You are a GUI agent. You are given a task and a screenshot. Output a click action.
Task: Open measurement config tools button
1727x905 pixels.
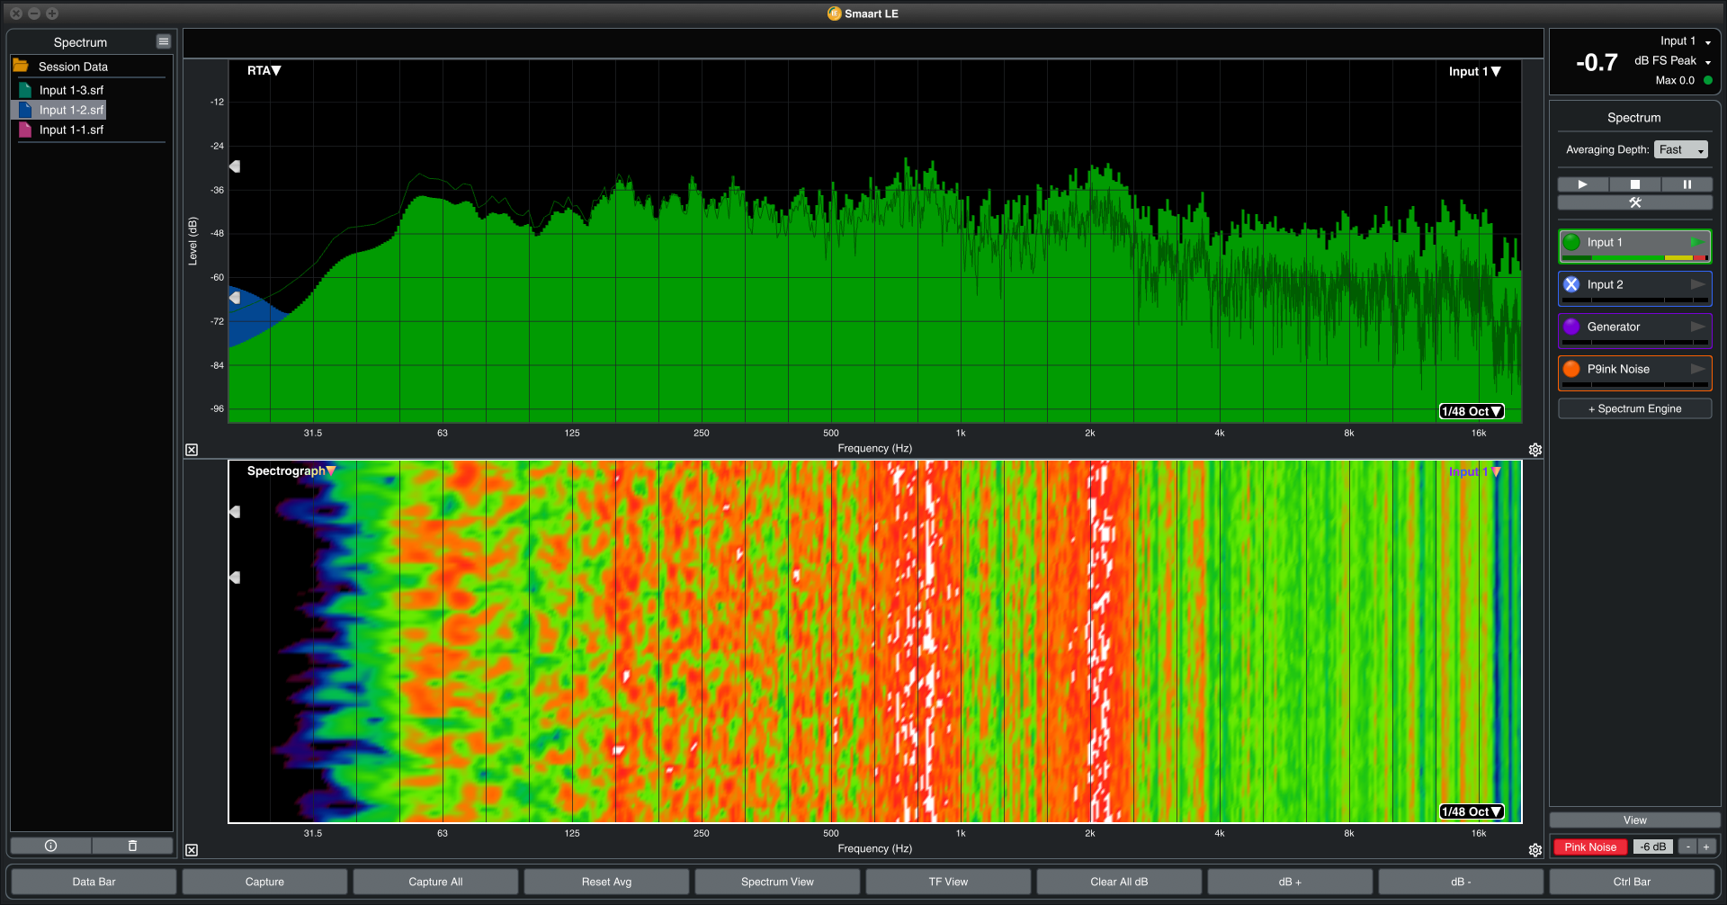[x=1635, y=202]
